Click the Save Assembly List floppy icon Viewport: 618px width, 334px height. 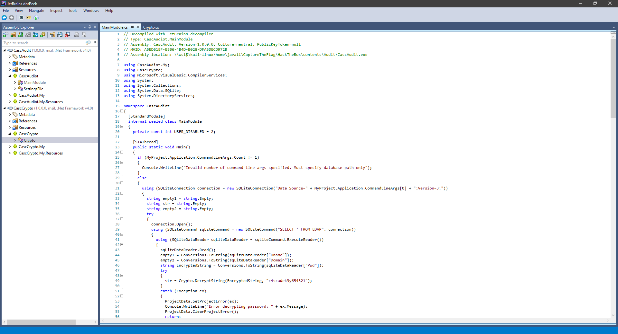click(x=60, y=35)
